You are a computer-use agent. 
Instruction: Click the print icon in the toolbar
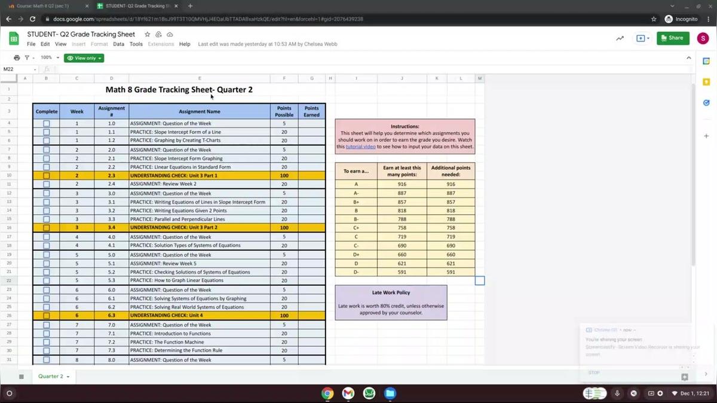pyautogui.click(x=17, y=58)
